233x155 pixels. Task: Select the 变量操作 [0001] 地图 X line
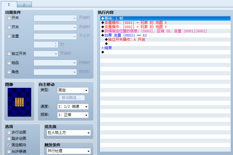165,23
